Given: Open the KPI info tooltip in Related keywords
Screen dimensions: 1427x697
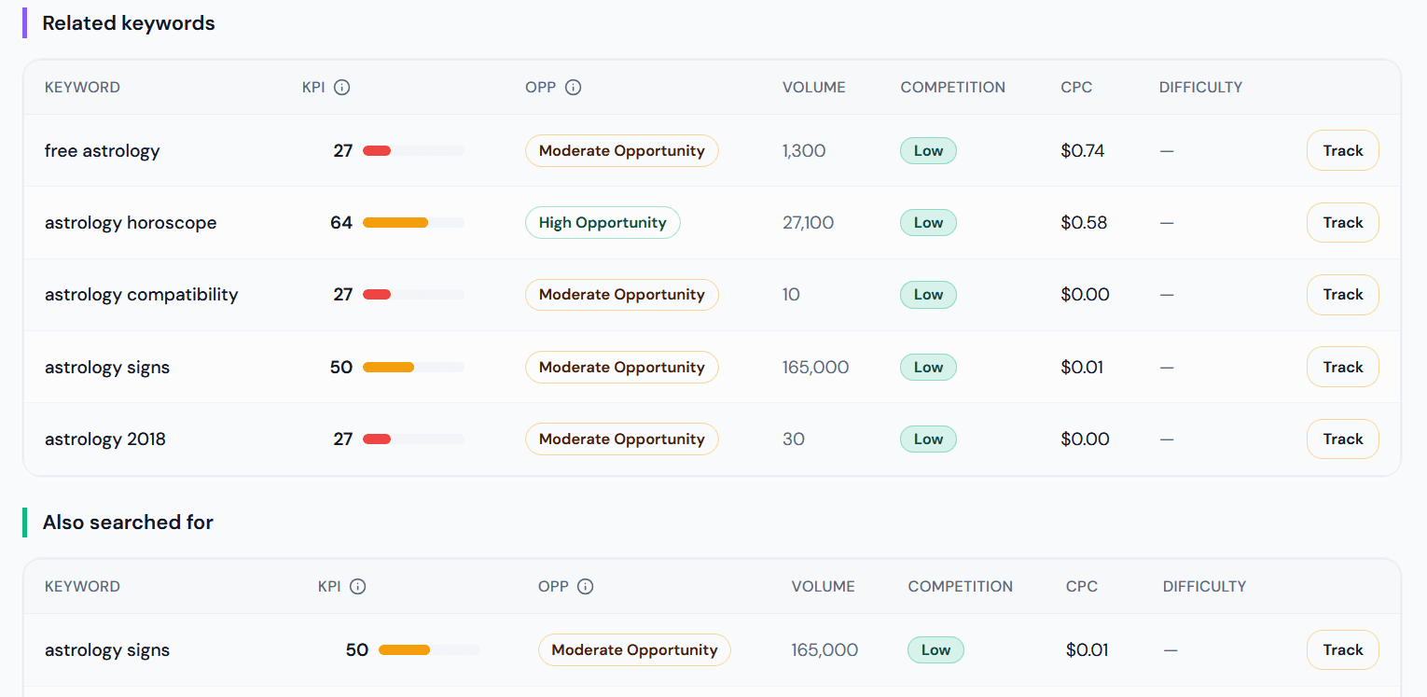Looking at the screenshot, I should 341,87.
